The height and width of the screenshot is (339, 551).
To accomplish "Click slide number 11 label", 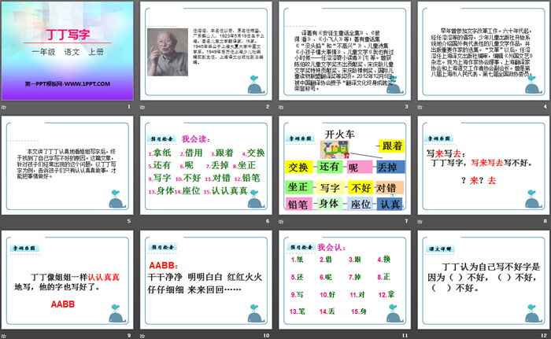I will [x=405, y=336].
